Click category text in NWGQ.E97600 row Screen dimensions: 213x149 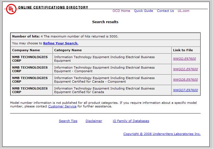(x=104, y=59)
